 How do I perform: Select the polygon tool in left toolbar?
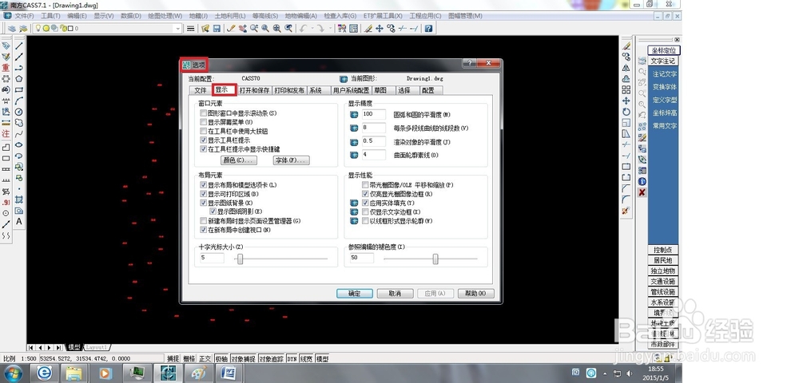19,79
